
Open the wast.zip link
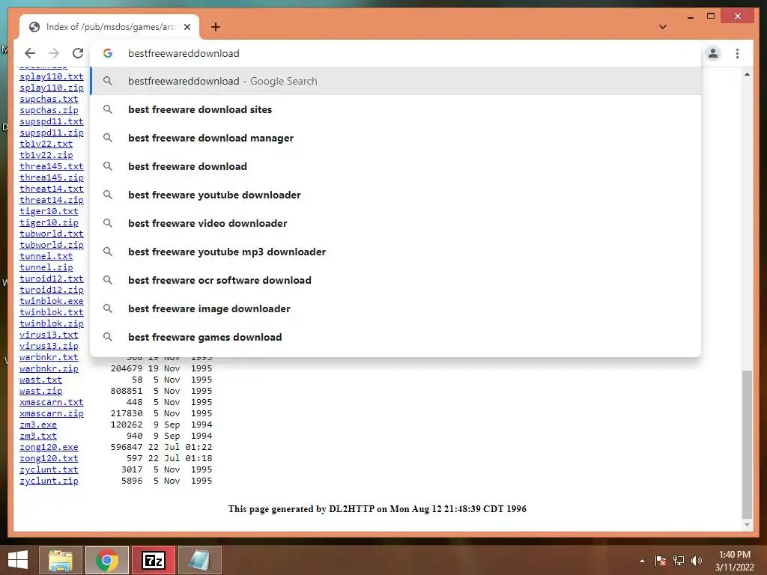tap(40, 391)
